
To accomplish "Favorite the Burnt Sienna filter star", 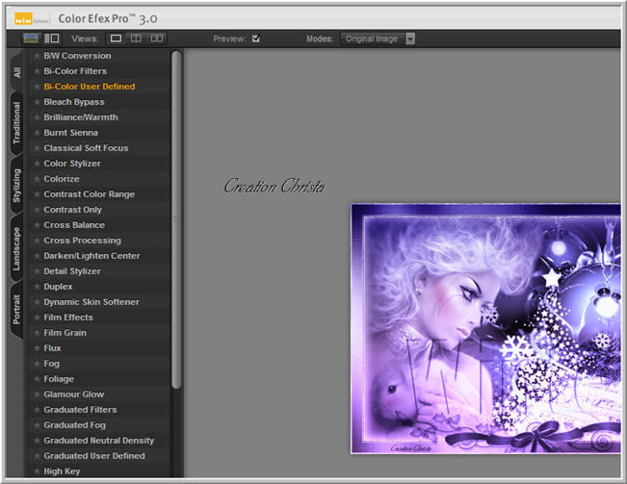I will 37,133.
